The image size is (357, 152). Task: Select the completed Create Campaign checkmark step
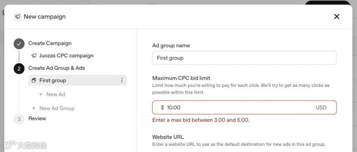tap(19, 44)
